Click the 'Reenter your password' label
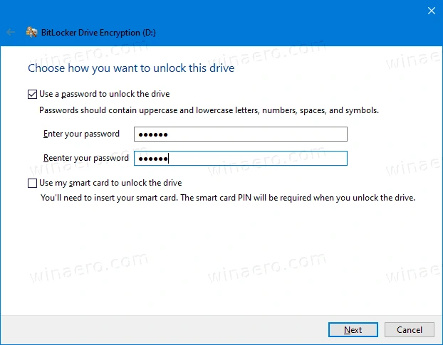 (86, 158)
